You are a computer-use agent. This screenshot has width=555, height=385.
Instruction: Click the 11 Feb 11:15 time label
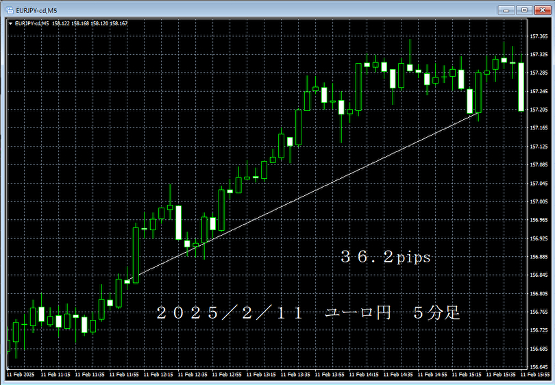coord(56,375)
